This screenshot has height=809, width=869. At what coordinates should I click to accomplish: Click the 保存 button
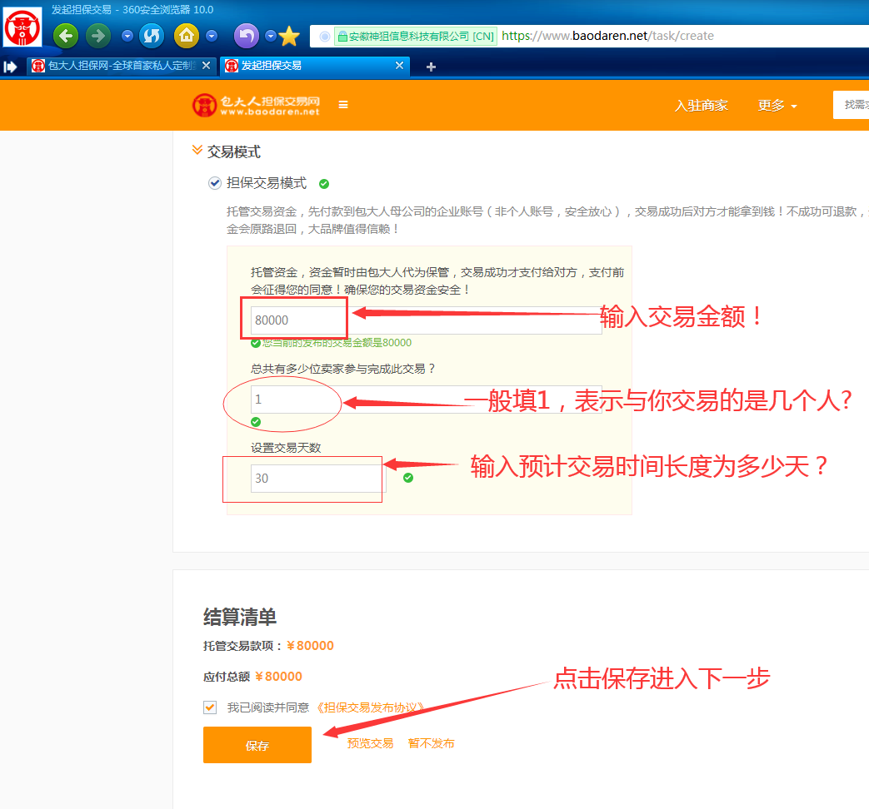click(257, 745)
